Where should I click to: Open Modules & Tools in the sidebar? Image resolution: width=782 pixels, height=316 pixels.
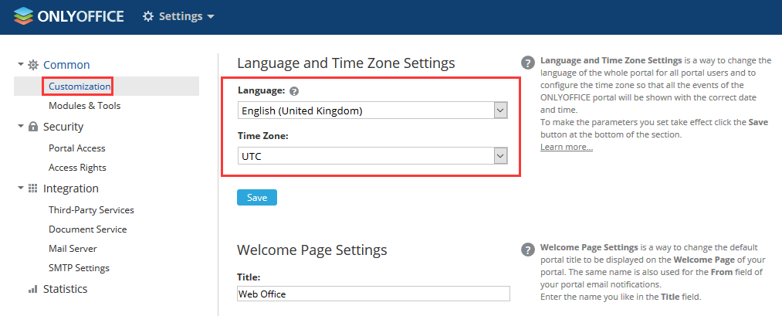84,106
